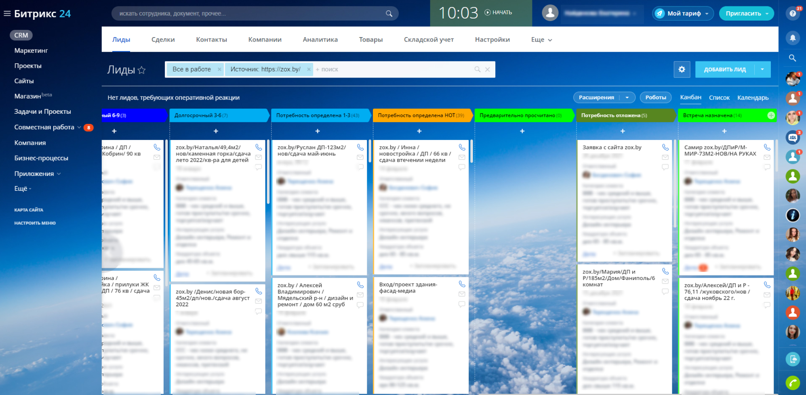Open the hamburger menu beside Битрикс 24
Image resolution: width=806 pixels, height=395 pixels.
tap(7, 14)
